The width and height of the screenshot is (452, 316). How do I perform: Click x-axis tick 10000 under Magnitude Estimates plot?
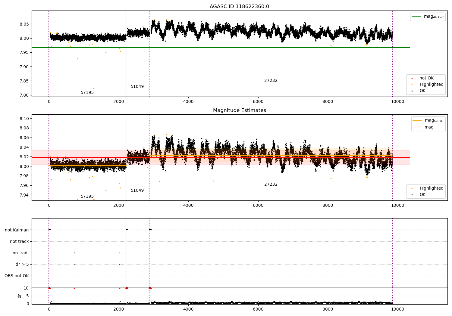(397, 206)
